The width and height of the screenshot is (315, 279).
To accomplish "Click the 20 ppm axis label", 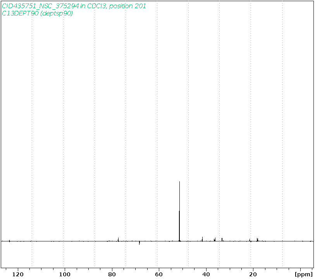I will (x=253, y=274).
